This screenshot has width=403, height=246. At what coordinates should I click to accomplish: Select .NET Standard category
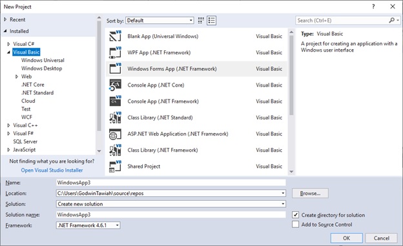[x=37, y=93]
